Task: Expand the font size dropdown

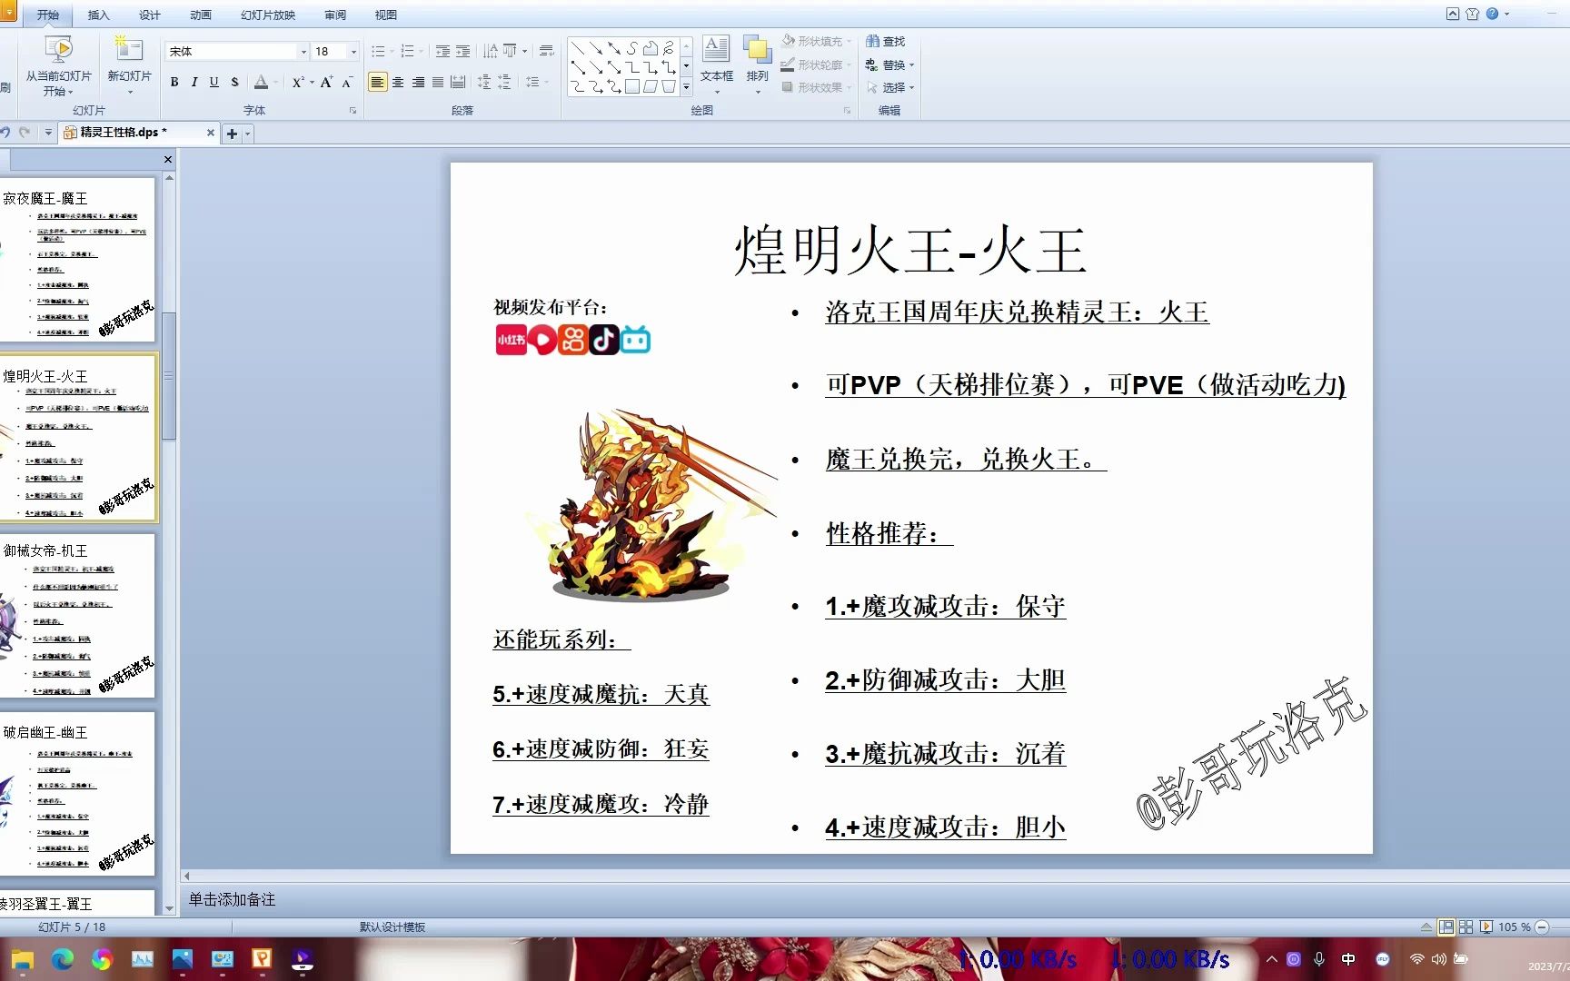Action: (x=353, y=52)
